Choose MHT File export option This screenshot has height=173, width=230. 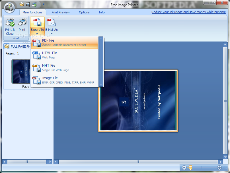click(64, 68)
